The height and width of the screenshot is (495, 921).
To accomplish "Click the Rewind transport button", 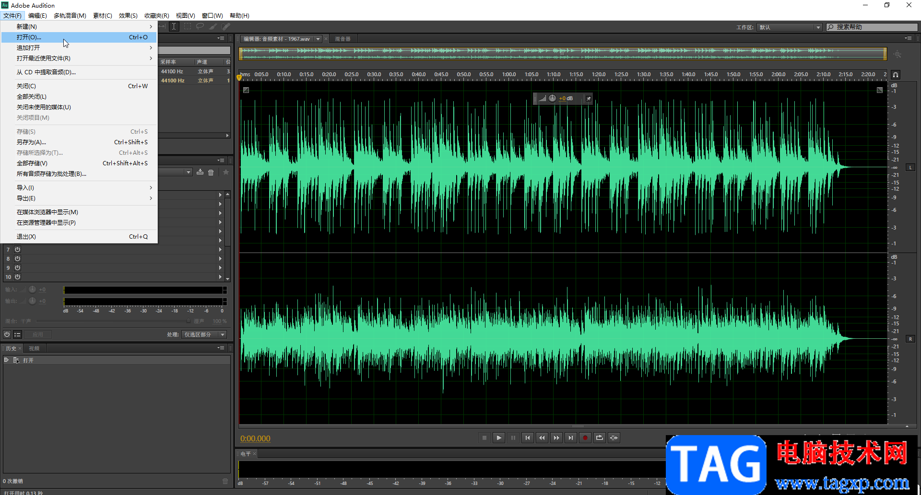I will pos(542,437).
